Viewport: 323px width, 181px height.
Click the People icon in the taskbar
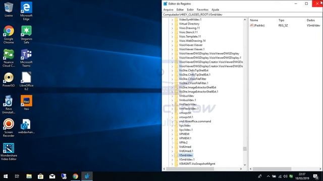(x=260, y=176)
